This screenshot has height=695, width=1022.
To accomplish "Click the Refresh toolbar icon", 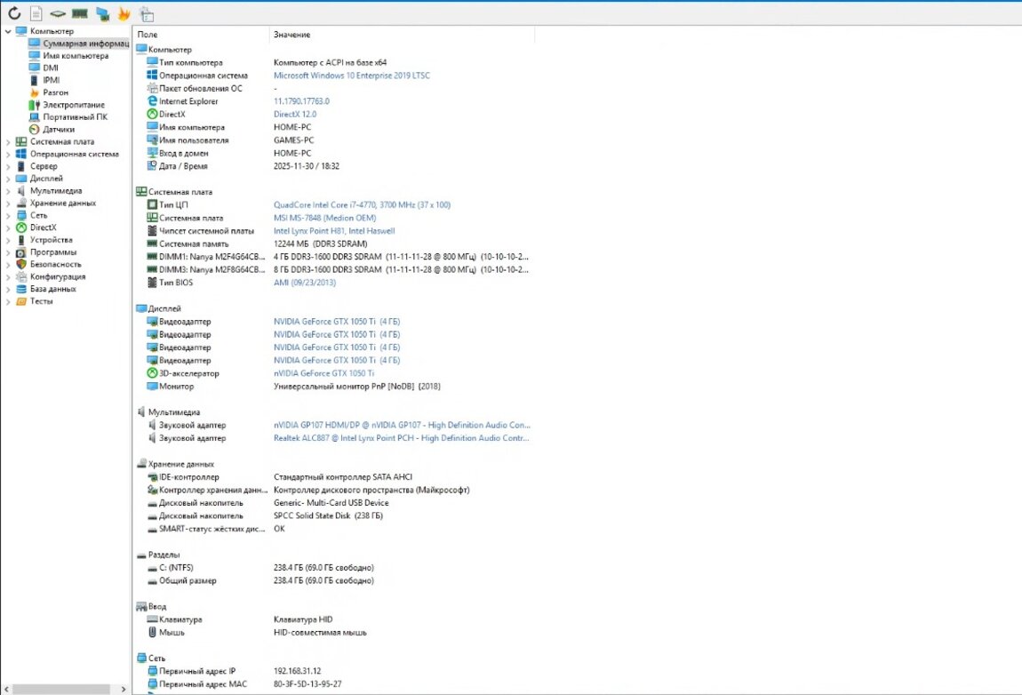I will [x=14, y=13].
